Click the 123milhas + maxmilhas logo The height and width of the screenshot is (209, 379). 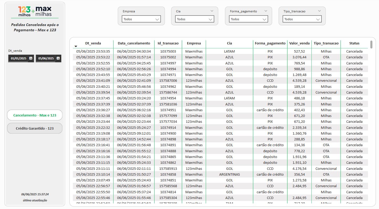click(x=35, y=11)
